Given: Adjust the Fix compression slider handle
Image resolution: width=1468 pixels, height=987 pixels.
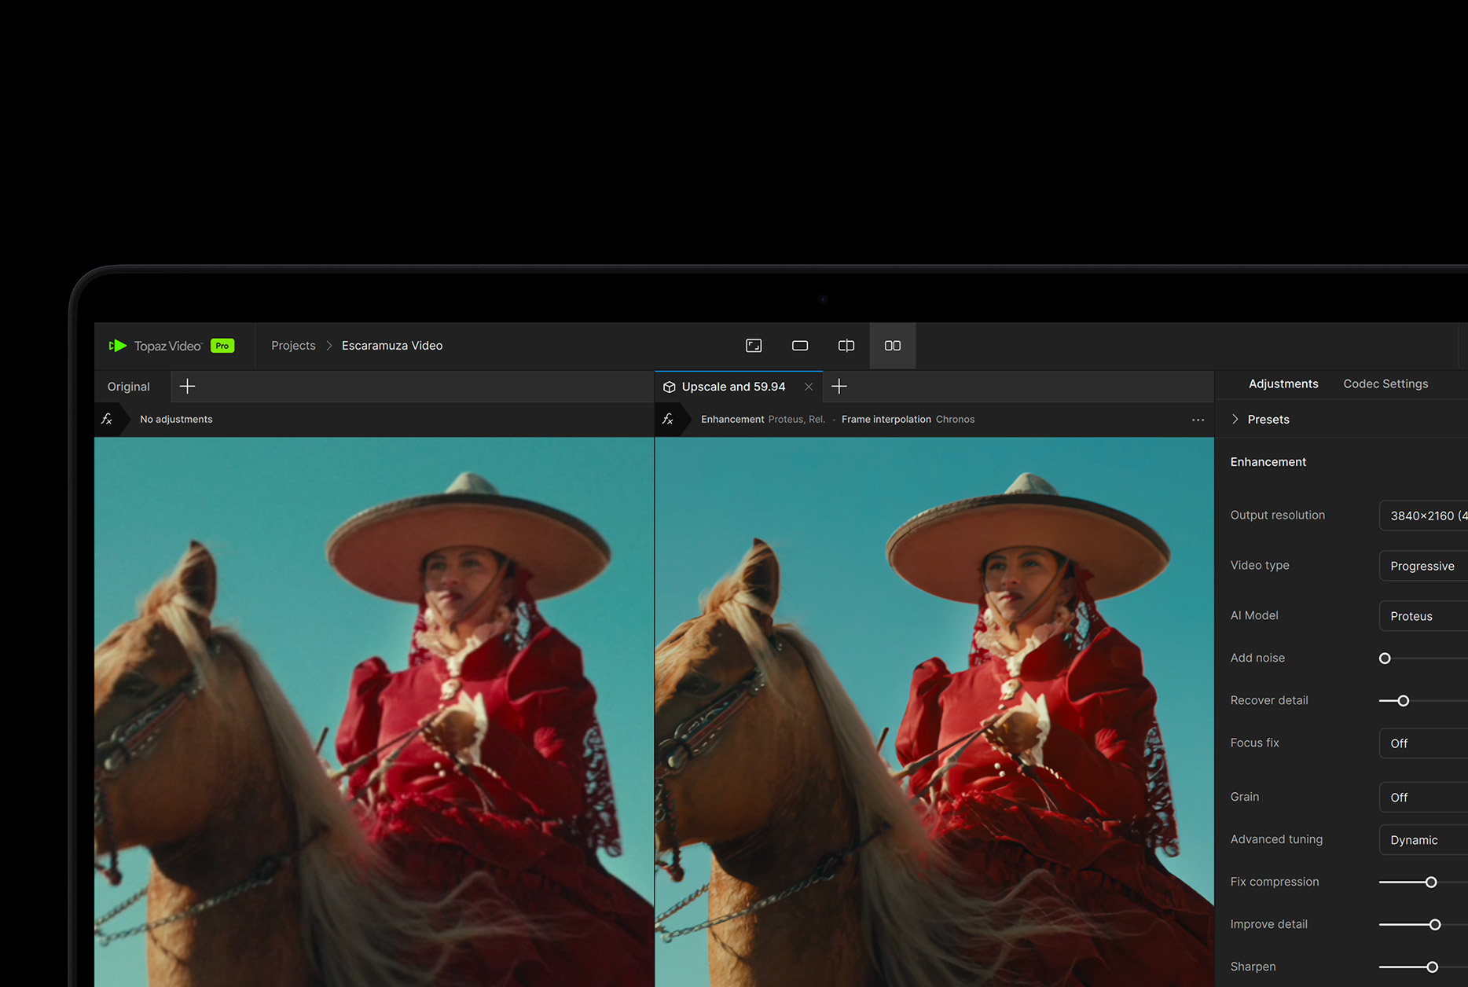Looking at the screenshot, I should pyautogui.click(x=1431, y=882).
